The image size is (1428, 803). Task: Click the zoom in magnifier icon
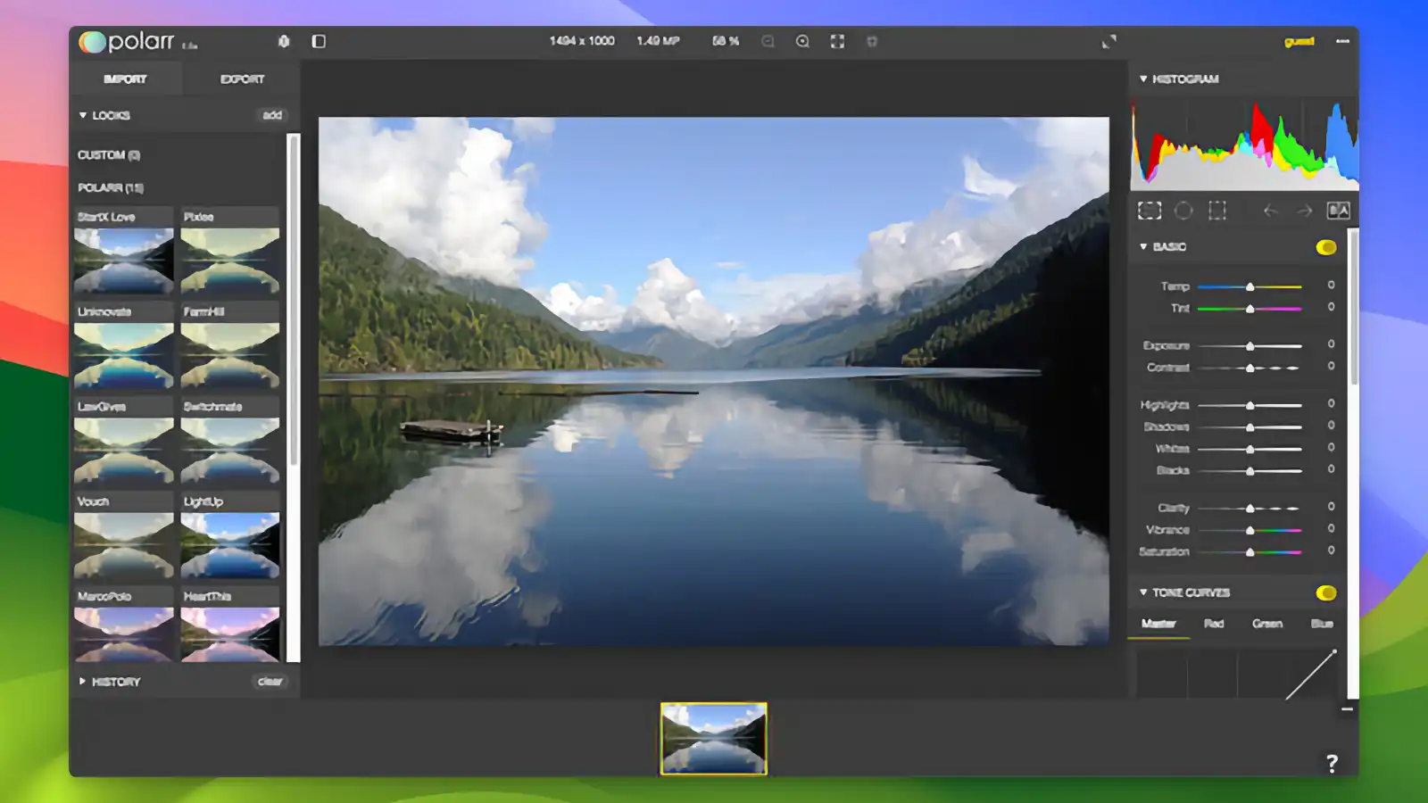[x=802, y=41]
